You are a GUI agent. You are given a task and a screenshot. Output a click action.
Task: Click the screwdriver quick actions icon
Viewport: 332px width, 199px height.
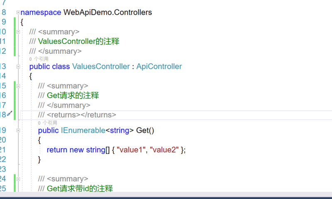pyautogui.click(x=10, y=114)
